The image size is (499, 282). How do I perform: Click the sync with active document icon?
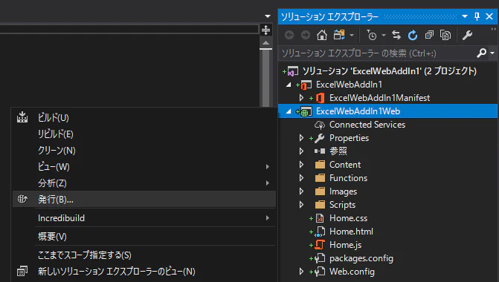pos(396,35)
